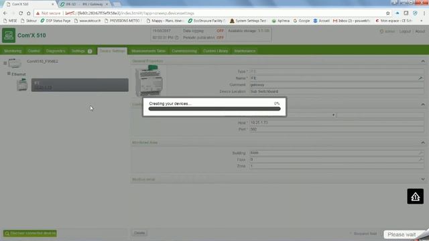Open a new browser tab
The image size is (429, 241).
117,5
